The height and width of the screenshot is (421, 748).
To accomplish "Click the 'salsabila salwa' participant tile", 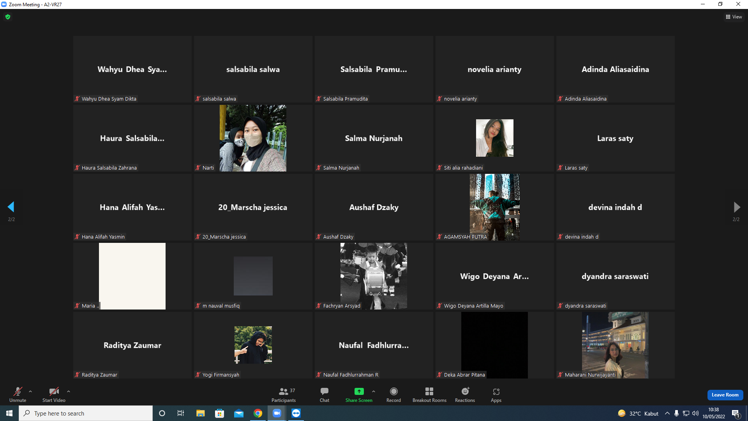I will click(x=253, y=69).
